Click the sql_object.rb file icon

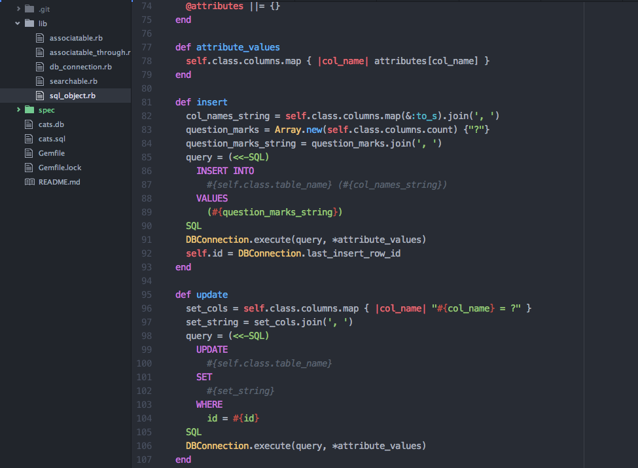point(40,96)
